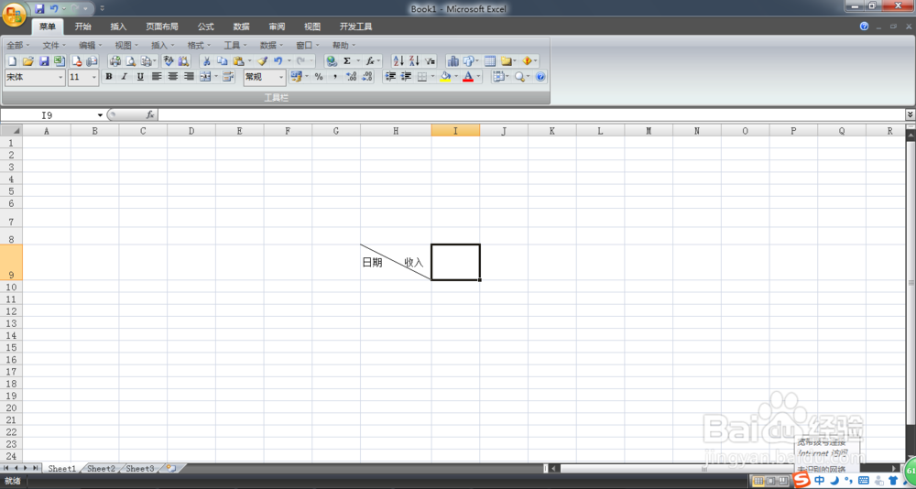Screen dimensions: 916x489
Task: Click the Office button orb
Action: pyautogui.click(x=14, y=15)
